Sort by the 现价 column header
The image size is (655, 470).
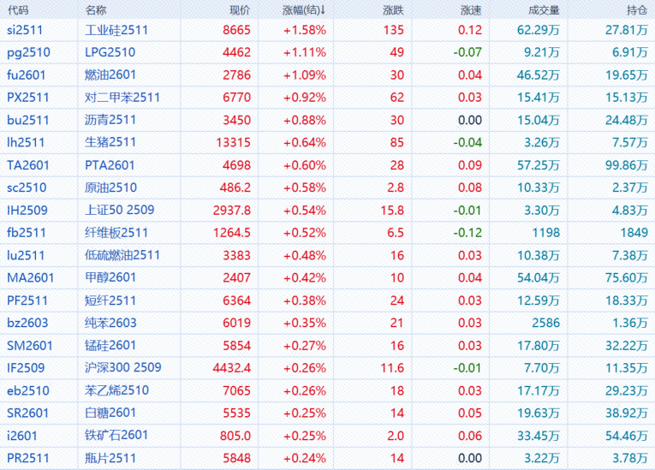(x=240, y=10)
